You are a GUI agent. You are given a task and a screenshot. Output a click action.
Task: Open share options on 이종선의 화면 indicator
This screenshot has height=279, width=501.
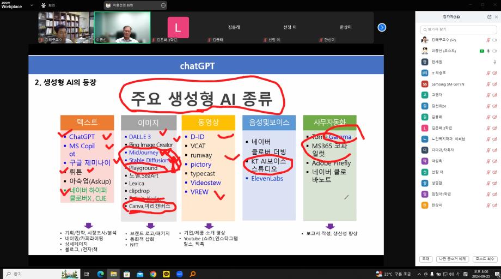163,5
